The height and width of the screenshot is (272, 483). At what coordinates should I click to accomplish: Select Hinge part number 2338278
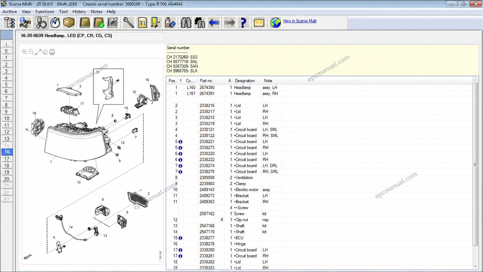click(207, 244)
